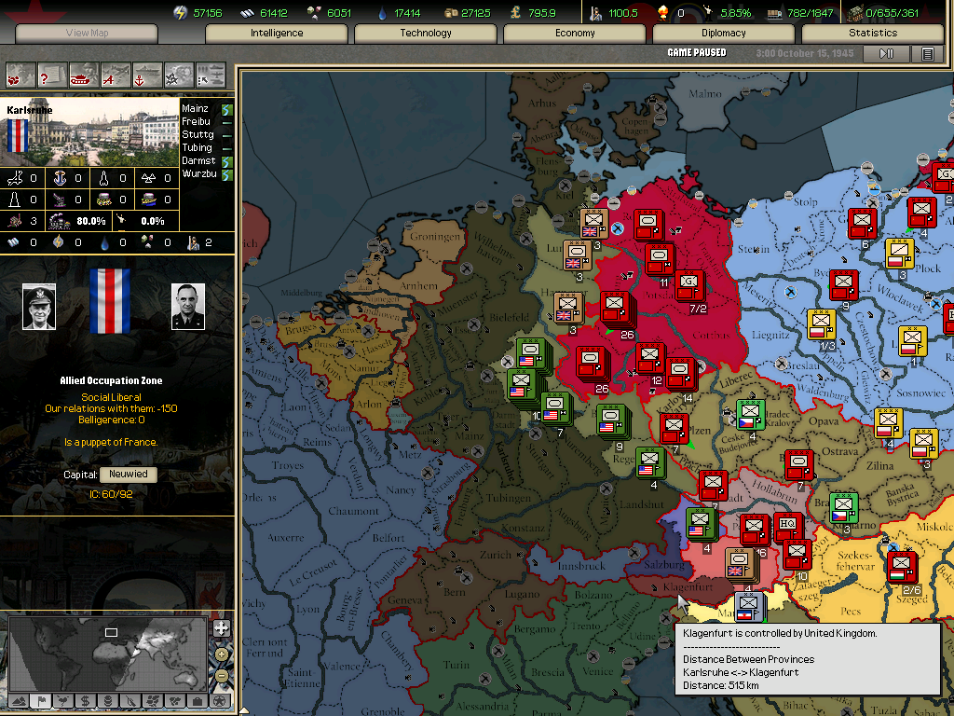Select the terrain map mode mountain icon
This screenshot has width=954, height=716.
tap(18, 700)
